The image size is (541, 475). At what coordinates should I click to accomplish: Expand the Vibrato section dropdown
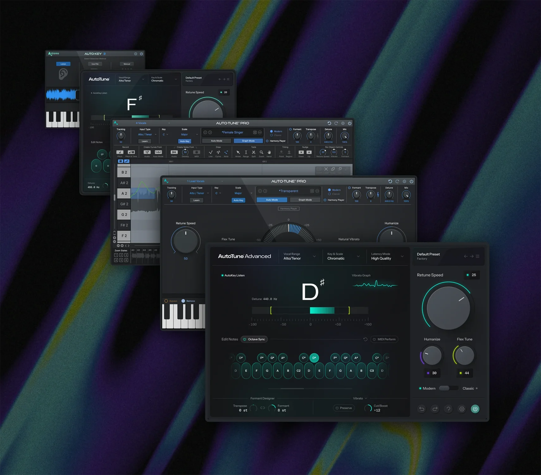tap(360, 398)
